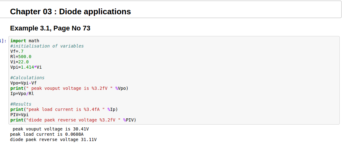
Task: Click the '#Calculations' comment line
Action: pyautogui.click(x=27, y=78)
